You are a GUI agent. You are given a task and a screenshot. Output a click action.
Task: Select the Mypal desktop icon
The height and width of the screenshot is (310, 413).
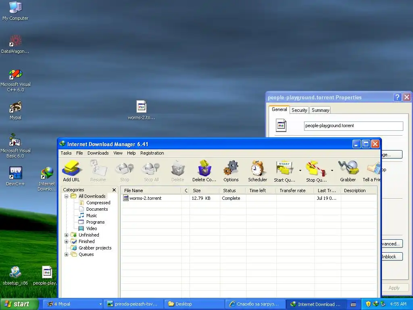click(15, 111)
